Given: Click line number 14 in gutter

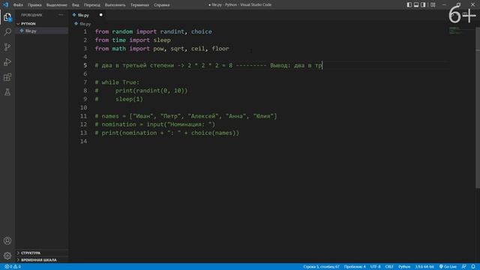Looking at the screenshot, I should tap(83, 141).
